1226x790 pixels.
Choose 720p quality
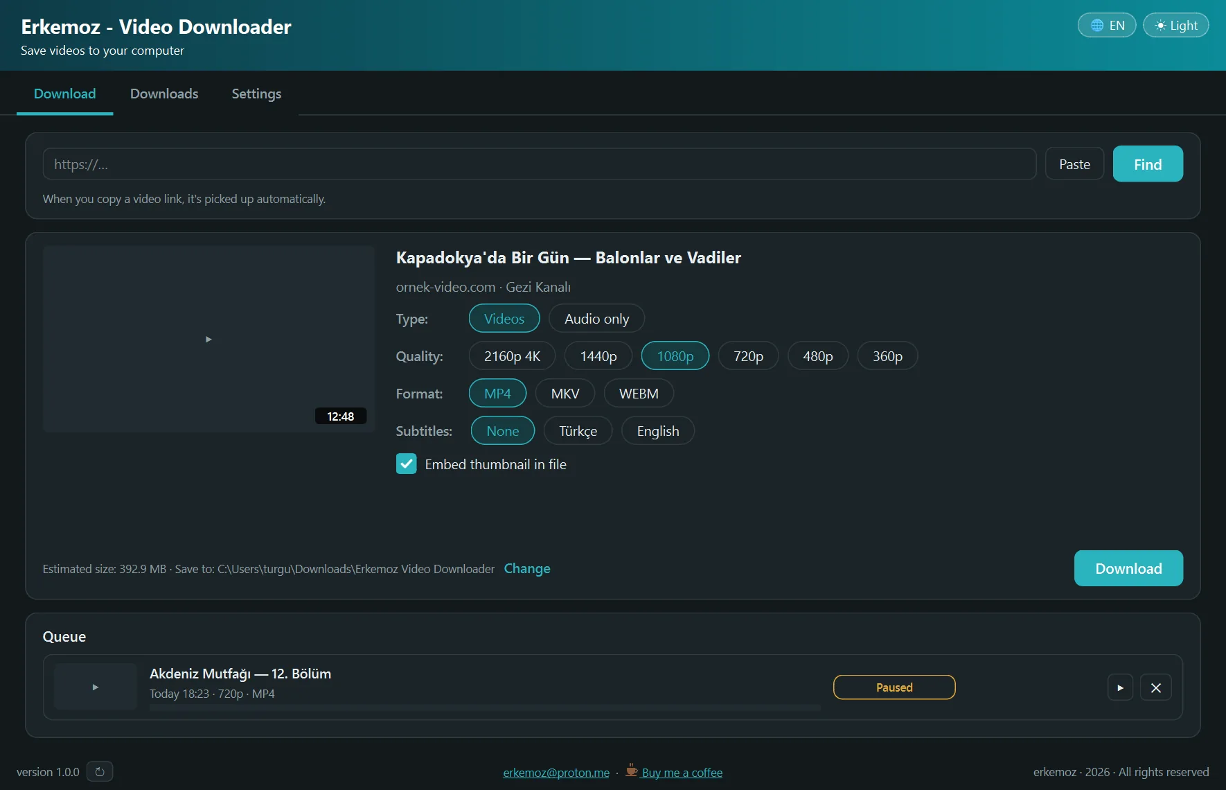(x=748, y=356)
